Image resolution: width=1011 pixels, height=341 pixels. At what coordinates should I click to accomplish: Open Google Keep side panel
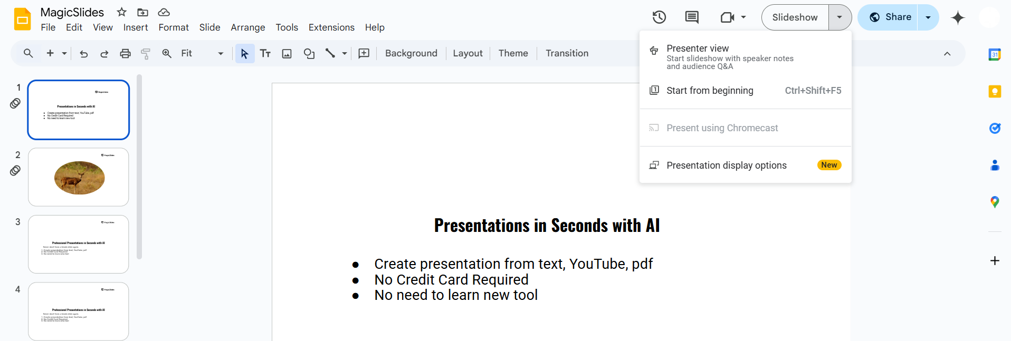995,91
